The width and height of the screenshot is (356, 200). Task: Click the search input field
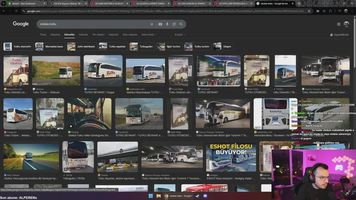[x=94, y=24]
